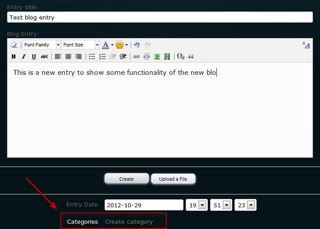
Task: Click the outdent icon
Action: click(113, 57)
